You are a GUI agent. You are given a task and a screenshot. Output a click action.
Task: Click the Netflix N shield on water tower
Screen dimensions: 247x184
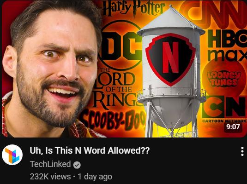(170, 59)
